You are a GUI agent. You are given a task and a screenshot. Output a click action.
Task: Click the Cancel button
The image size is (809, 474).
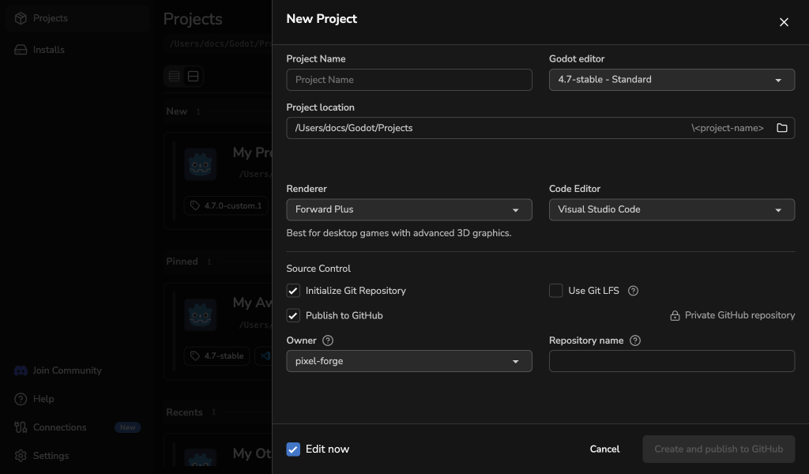click(604, 450)
